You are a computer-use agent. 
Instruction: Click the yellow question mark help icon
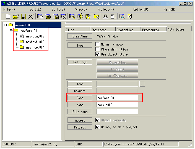coord(129,16)
